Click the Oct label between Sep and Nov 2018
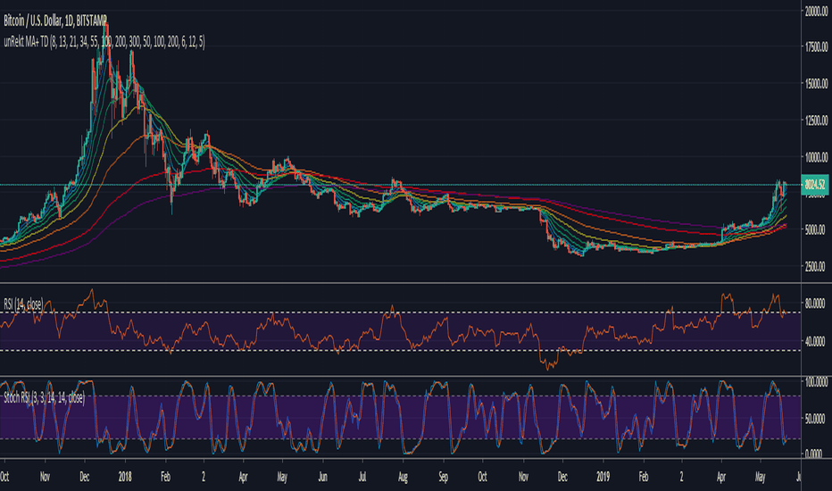Image resolution: width=832 pixels, height=491 pixels. [482, 477]
